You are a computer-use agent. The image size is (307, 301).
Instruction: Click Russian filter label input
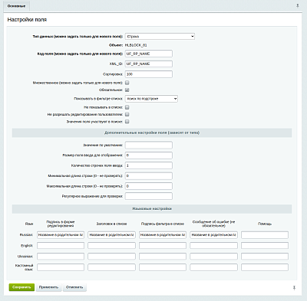163,235
